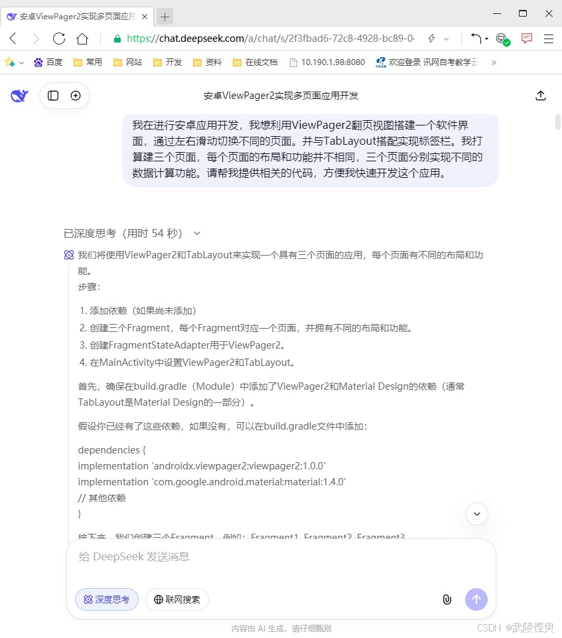Click the viewpager2:1.0.0 implementation line
The image size is (562, 638).
(202, 466)
